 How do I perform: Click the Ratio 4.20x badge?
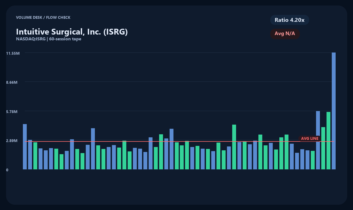(x=290, y=20)
